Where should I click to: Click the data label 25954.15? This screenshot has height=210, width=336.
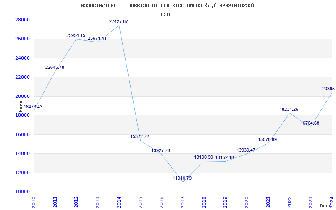pos(76,35)
